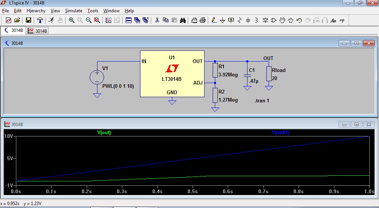379x208 pixels.
Task: Place a capacitor from the toolbar
Action: pos(248,20)
